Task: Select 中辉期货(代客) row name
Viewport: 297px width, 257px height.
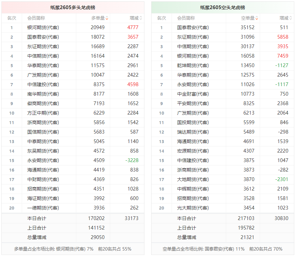Action: 193,189
